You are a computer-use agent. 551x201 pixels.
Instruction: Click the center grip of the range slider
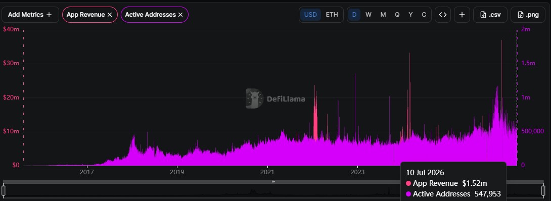click(x=273, y=182)
